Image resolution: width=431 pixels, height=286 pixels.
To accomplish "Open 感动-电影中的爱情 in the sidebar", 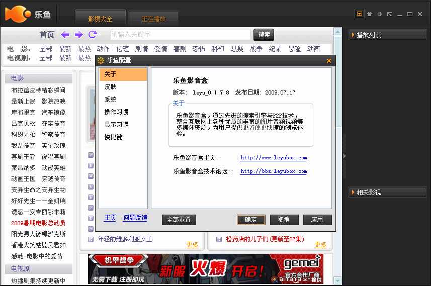I will (x=37, y=256).
